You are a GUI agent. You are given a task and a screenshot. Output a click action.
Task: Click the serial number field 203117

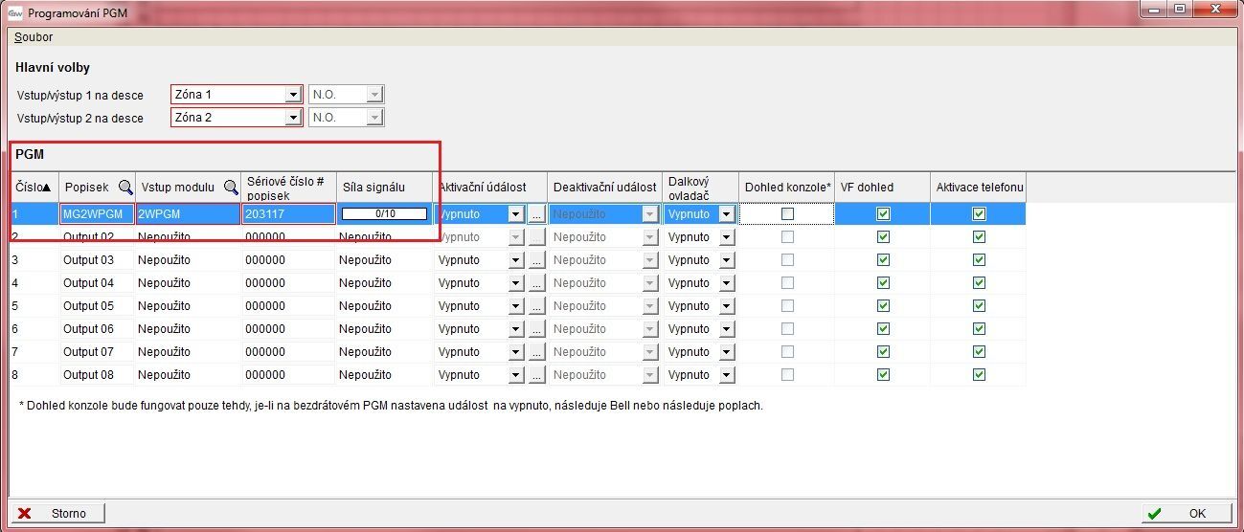287,214
